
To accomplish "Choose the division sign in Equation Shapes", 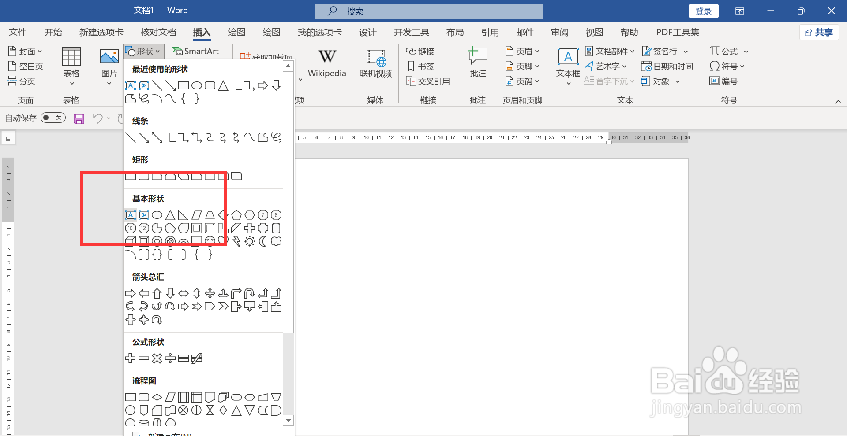I will click(x=170, y=358).
